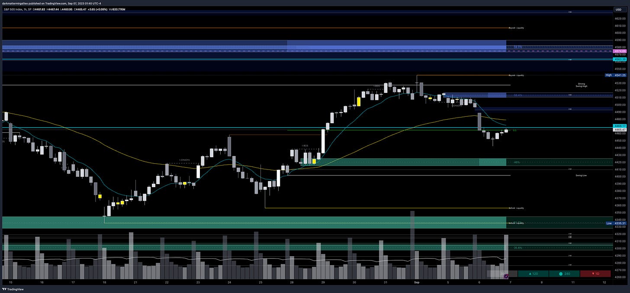Click the pink 4574.69 price label

(620, 51)
